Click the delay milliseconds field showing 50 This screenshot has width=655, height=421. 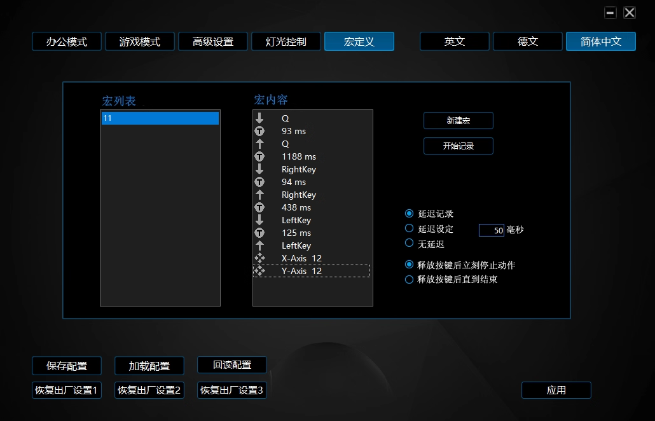pyautogui.click(x=491, y=230)
